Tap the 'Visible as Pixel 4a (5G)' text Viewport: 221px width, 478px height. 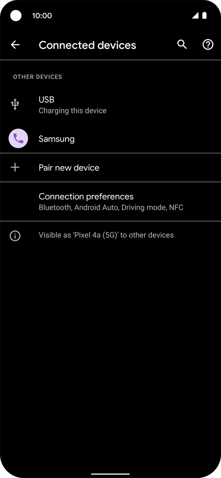click(x=106, y=235)
